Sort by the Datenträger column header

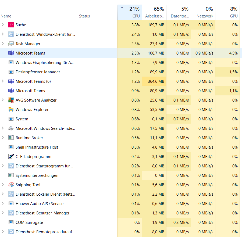[179, 12]
